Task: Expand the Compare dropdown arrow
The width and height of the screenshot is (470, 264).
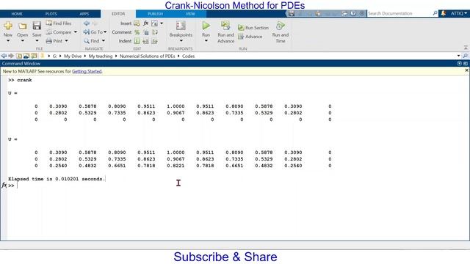Action: pyautogui.click(x=76, y=32)
